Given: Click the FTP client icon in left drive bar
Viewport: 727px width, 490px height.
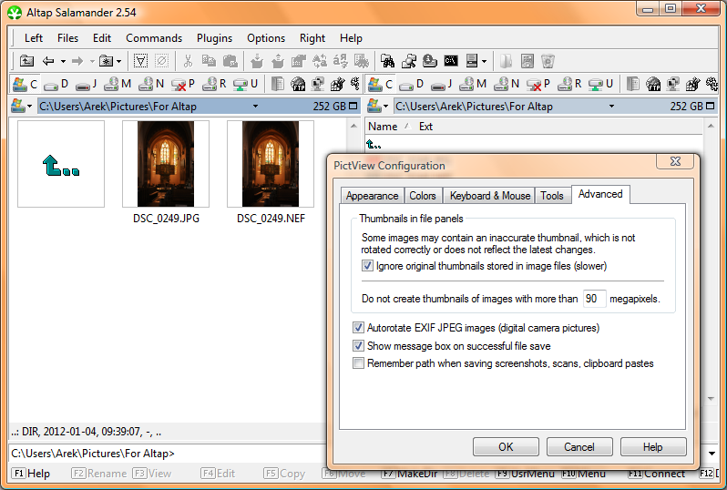Looking at the screenshot, I should click(x=298, y=85).
